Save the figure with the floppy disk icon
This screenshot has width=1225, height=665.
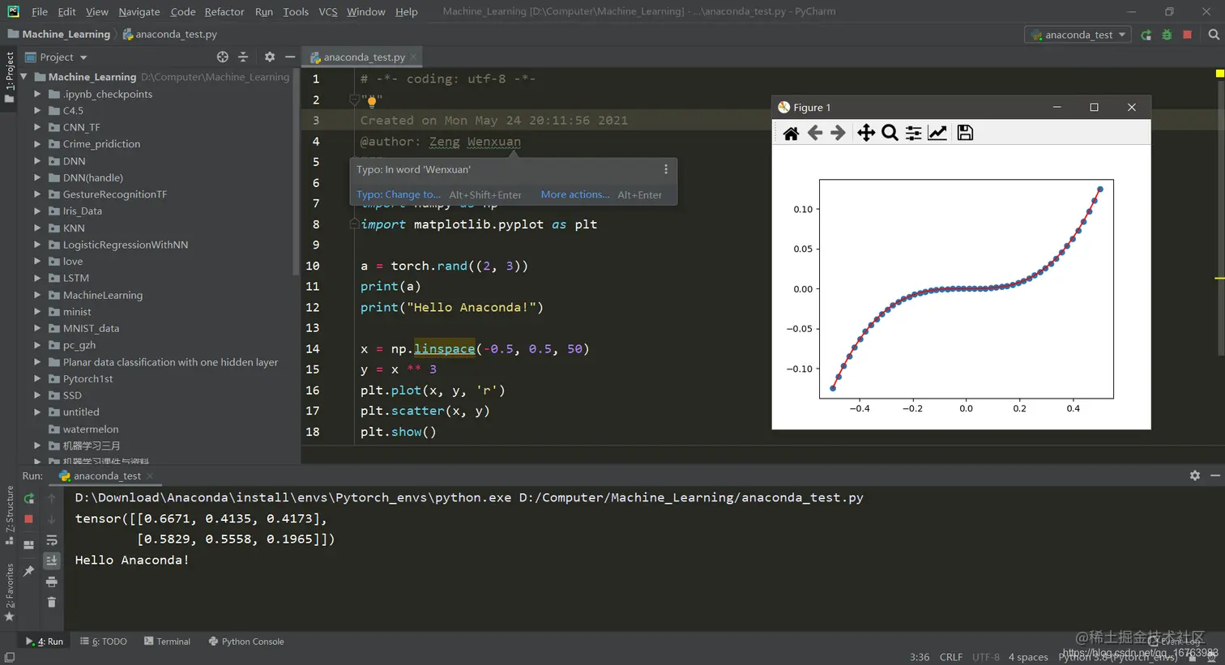pos(965,133)
